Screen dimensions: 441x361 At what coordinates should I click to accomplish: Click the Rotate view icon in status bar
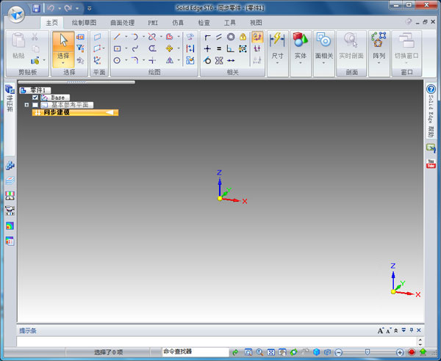pyautogui.click(x=293, y=352)
